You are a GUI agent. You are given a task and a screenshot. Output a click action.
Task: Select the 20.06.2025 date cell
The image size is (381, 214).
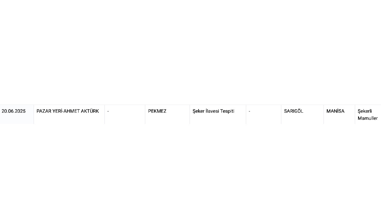point(17,114)
